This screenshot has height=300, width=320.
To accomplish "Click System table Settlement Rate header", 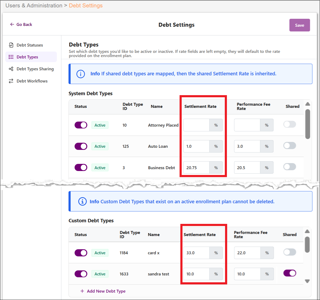I will [200, 106].
